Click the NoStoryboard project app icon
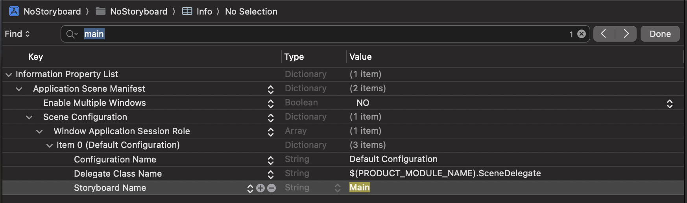Screen dimensions: 687x203 click(14, 11)
